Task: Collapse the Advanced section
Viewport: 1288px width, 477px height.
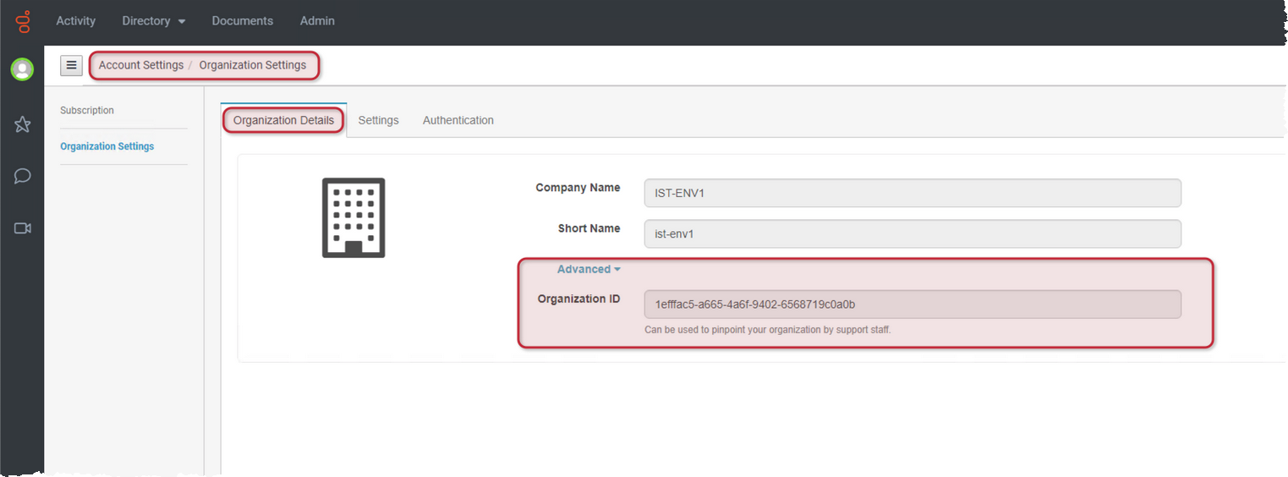Action: click(x=589, y=269)
